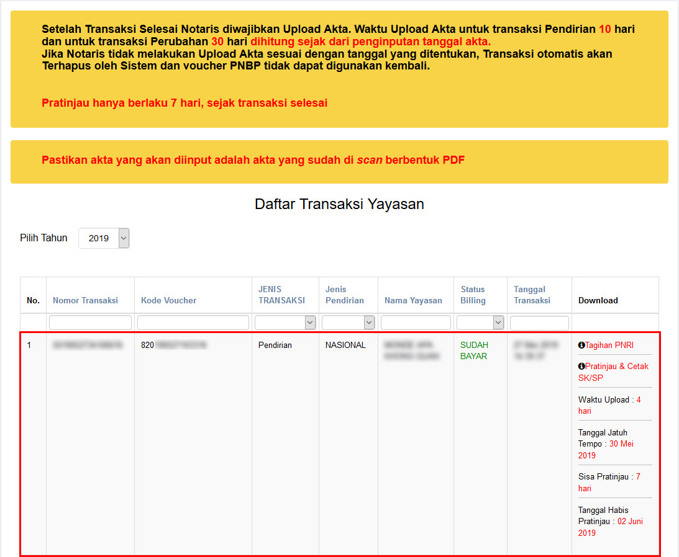679x557 pixels.
Task: Click the Jenis Pendirian column header
Action: click(x=344, y=295)
